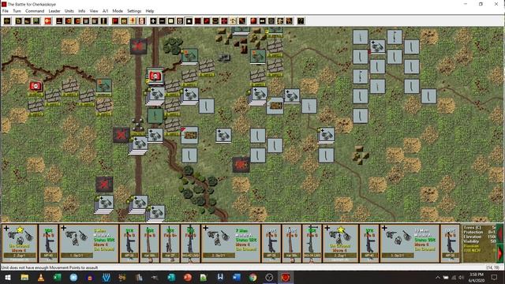Screen dimensions: 505x284
Task: Launch VLC from the taskbar
Action: click(x=41, y=277)
